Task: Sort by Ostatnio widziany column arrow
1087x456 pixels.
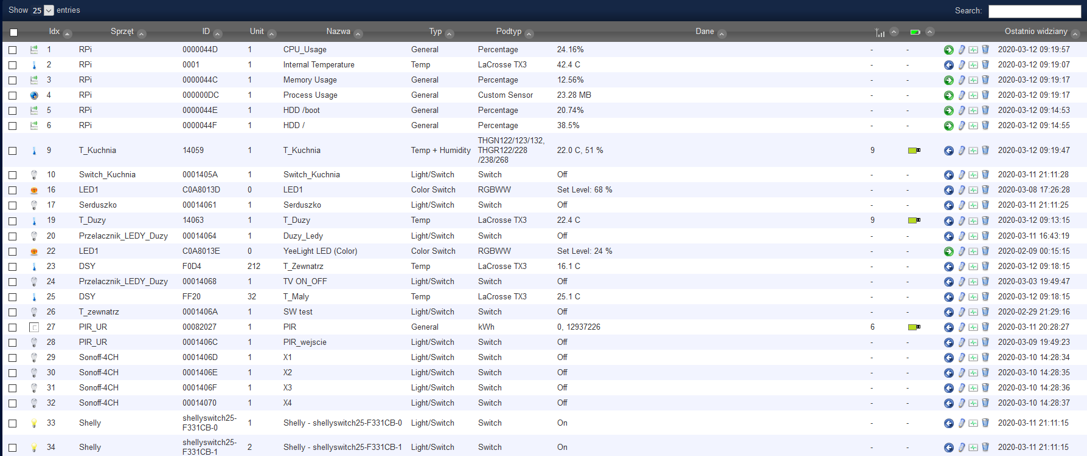Action: pyautogui.click(x=1075, y=34)
